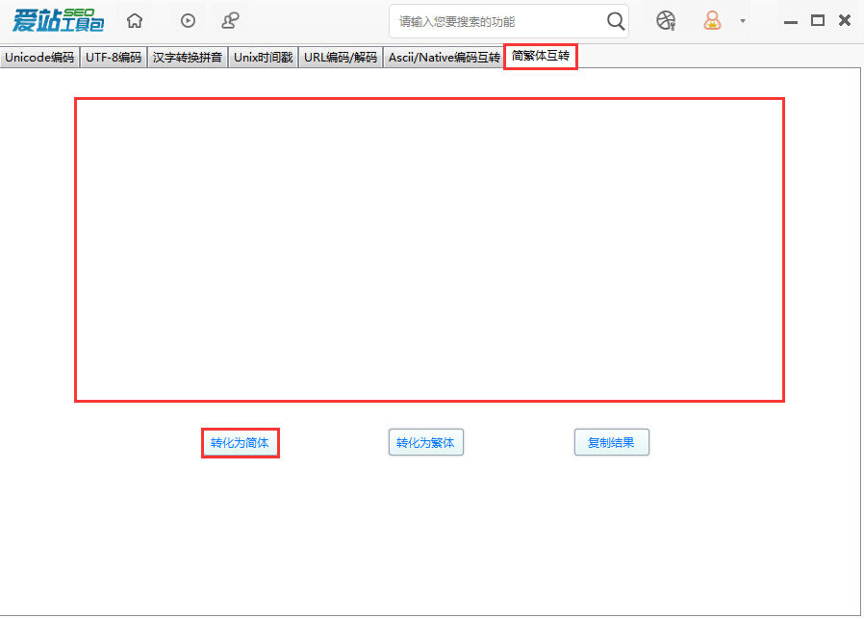Open the skin theme ball icon
This screenshot has width=864, height=618.
(666, 21)
